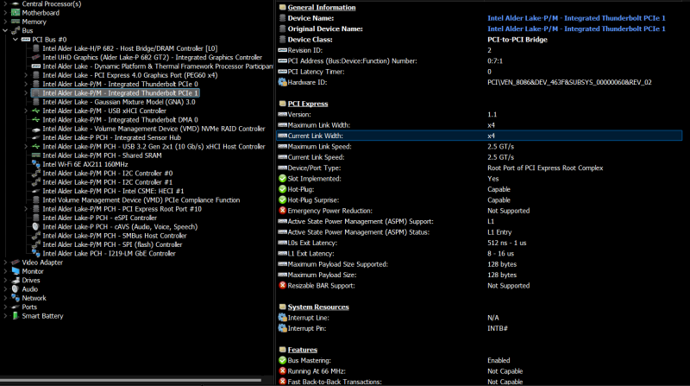Collapse the PCI Bus #0 node
Screen dimensions: 690x386
click(x=16, y=39)
